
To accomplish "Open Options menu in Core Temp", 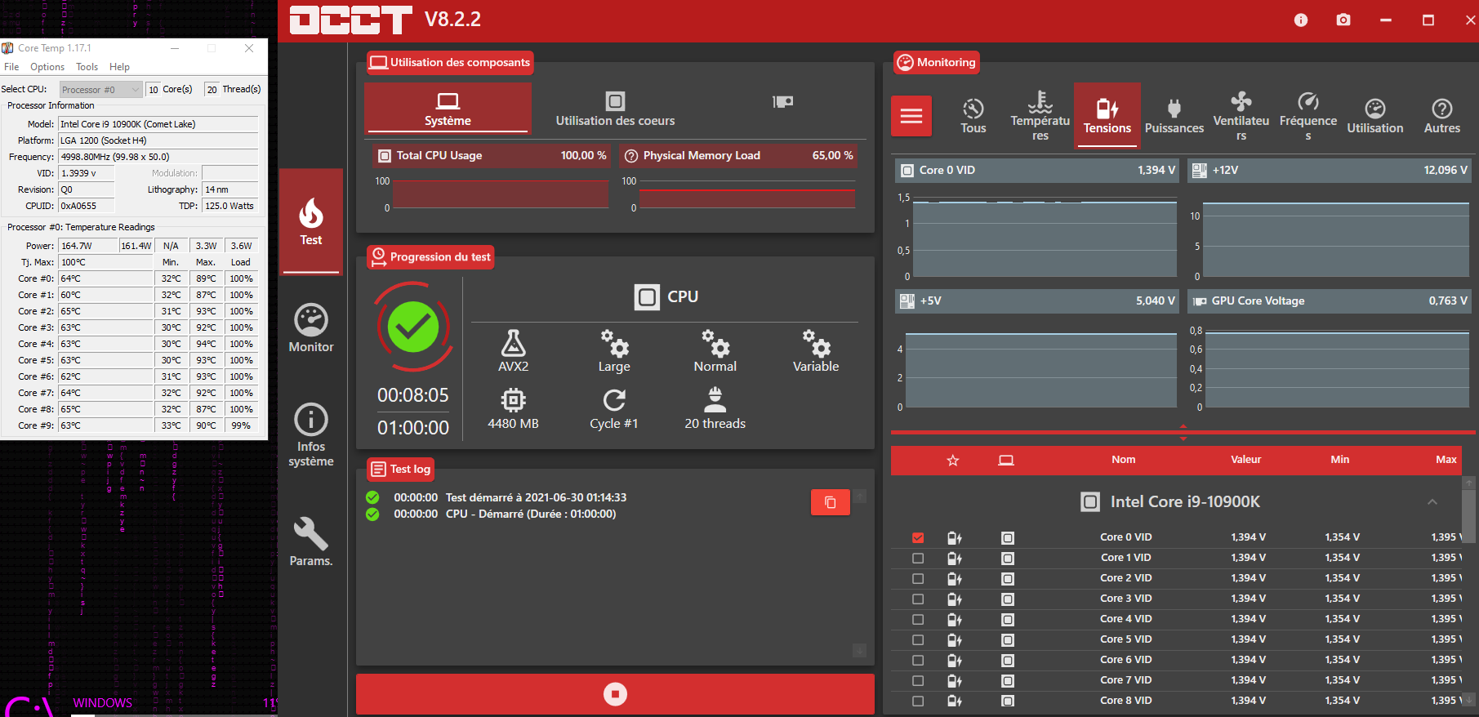I will tap(47, 67).
